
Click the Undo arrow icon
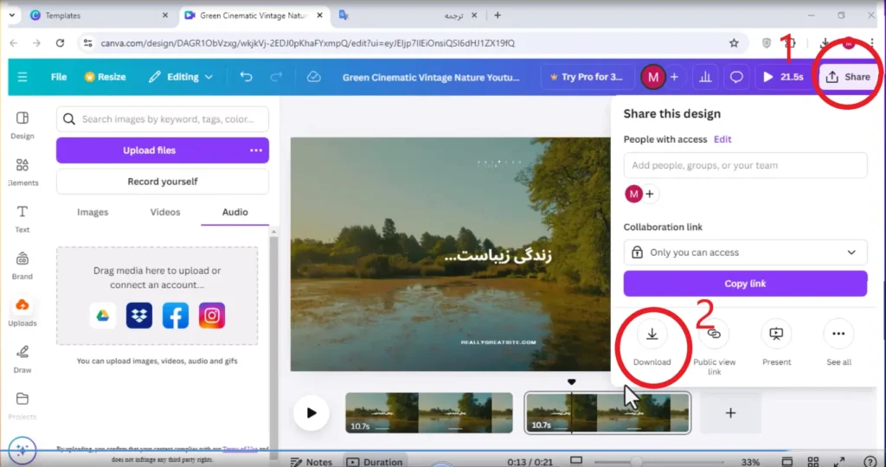(246, 77)
